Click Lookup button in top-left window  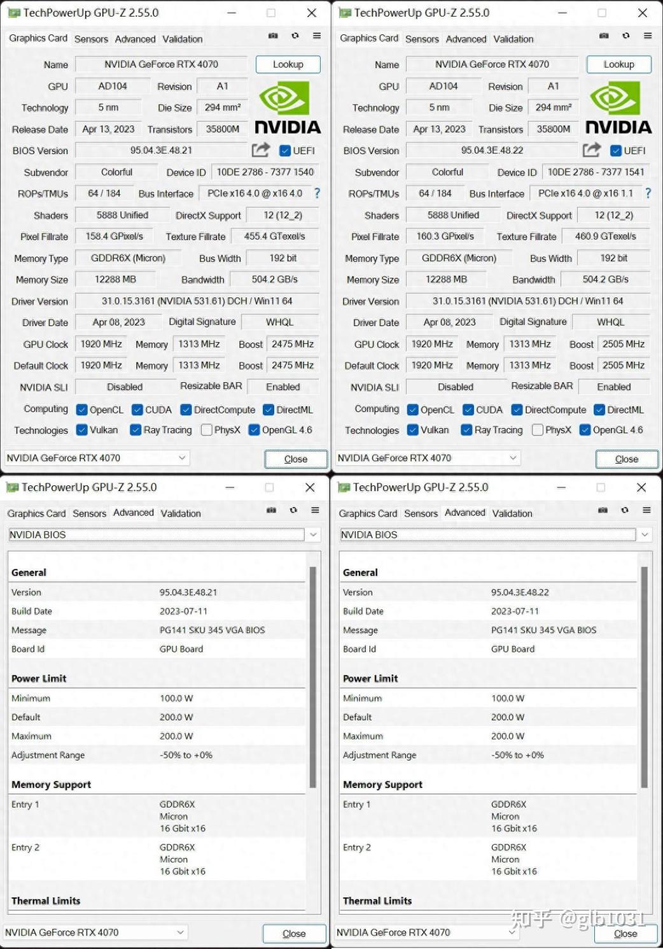[x=288, y=64]
